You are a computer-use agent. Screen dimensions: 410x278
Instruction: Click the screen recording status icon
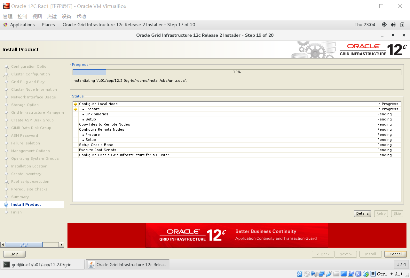pos(350,274)
